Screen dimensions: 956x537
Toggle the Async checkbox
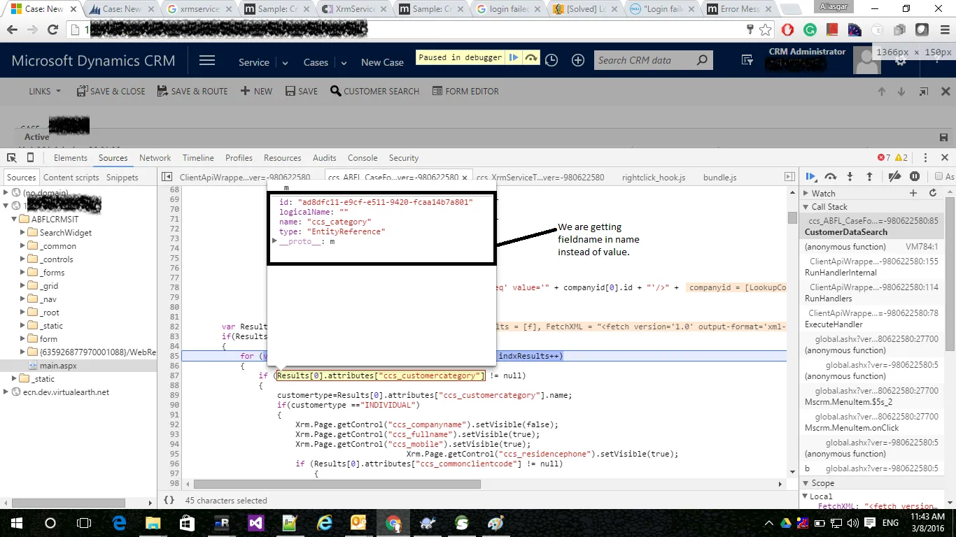(x=939, y=177)
